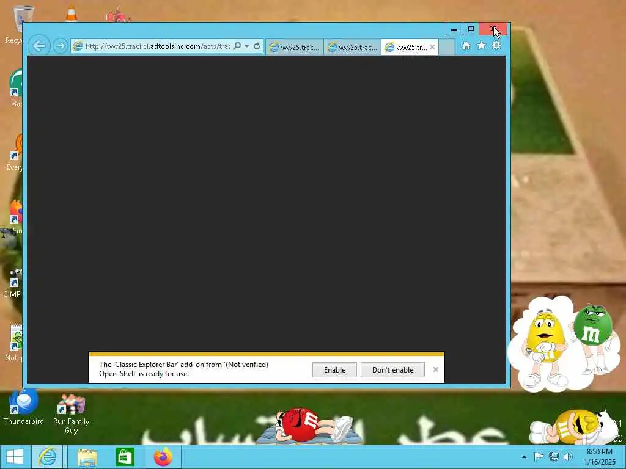
Task: Open Tools with the gear icon
Action: [x=496, y=45]
